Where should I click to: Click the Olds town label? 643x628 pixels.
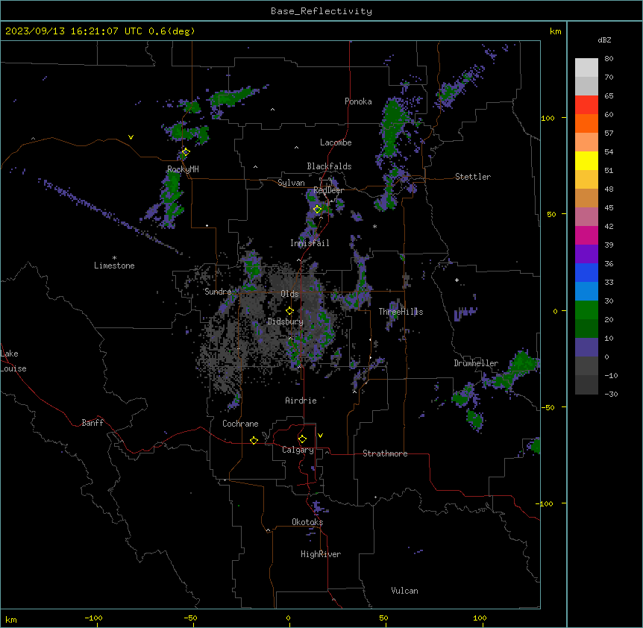click(x=289, y=294)
